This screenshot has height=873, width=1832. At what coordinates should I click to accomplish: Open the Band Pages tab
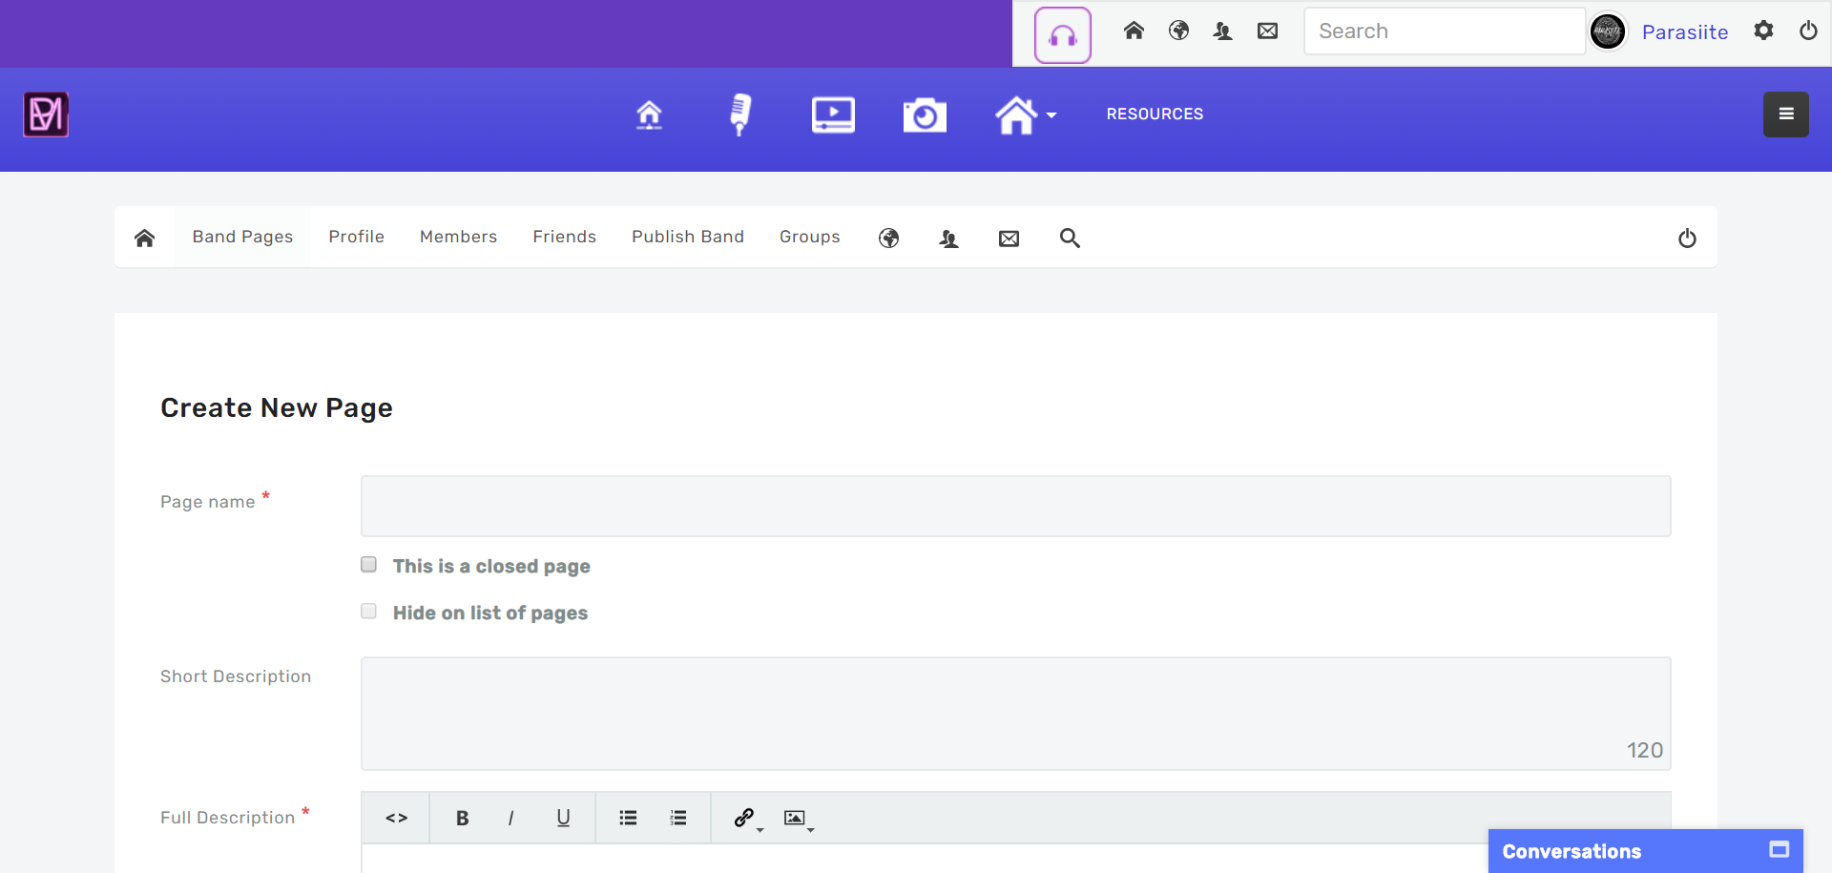tap(242, 237)
